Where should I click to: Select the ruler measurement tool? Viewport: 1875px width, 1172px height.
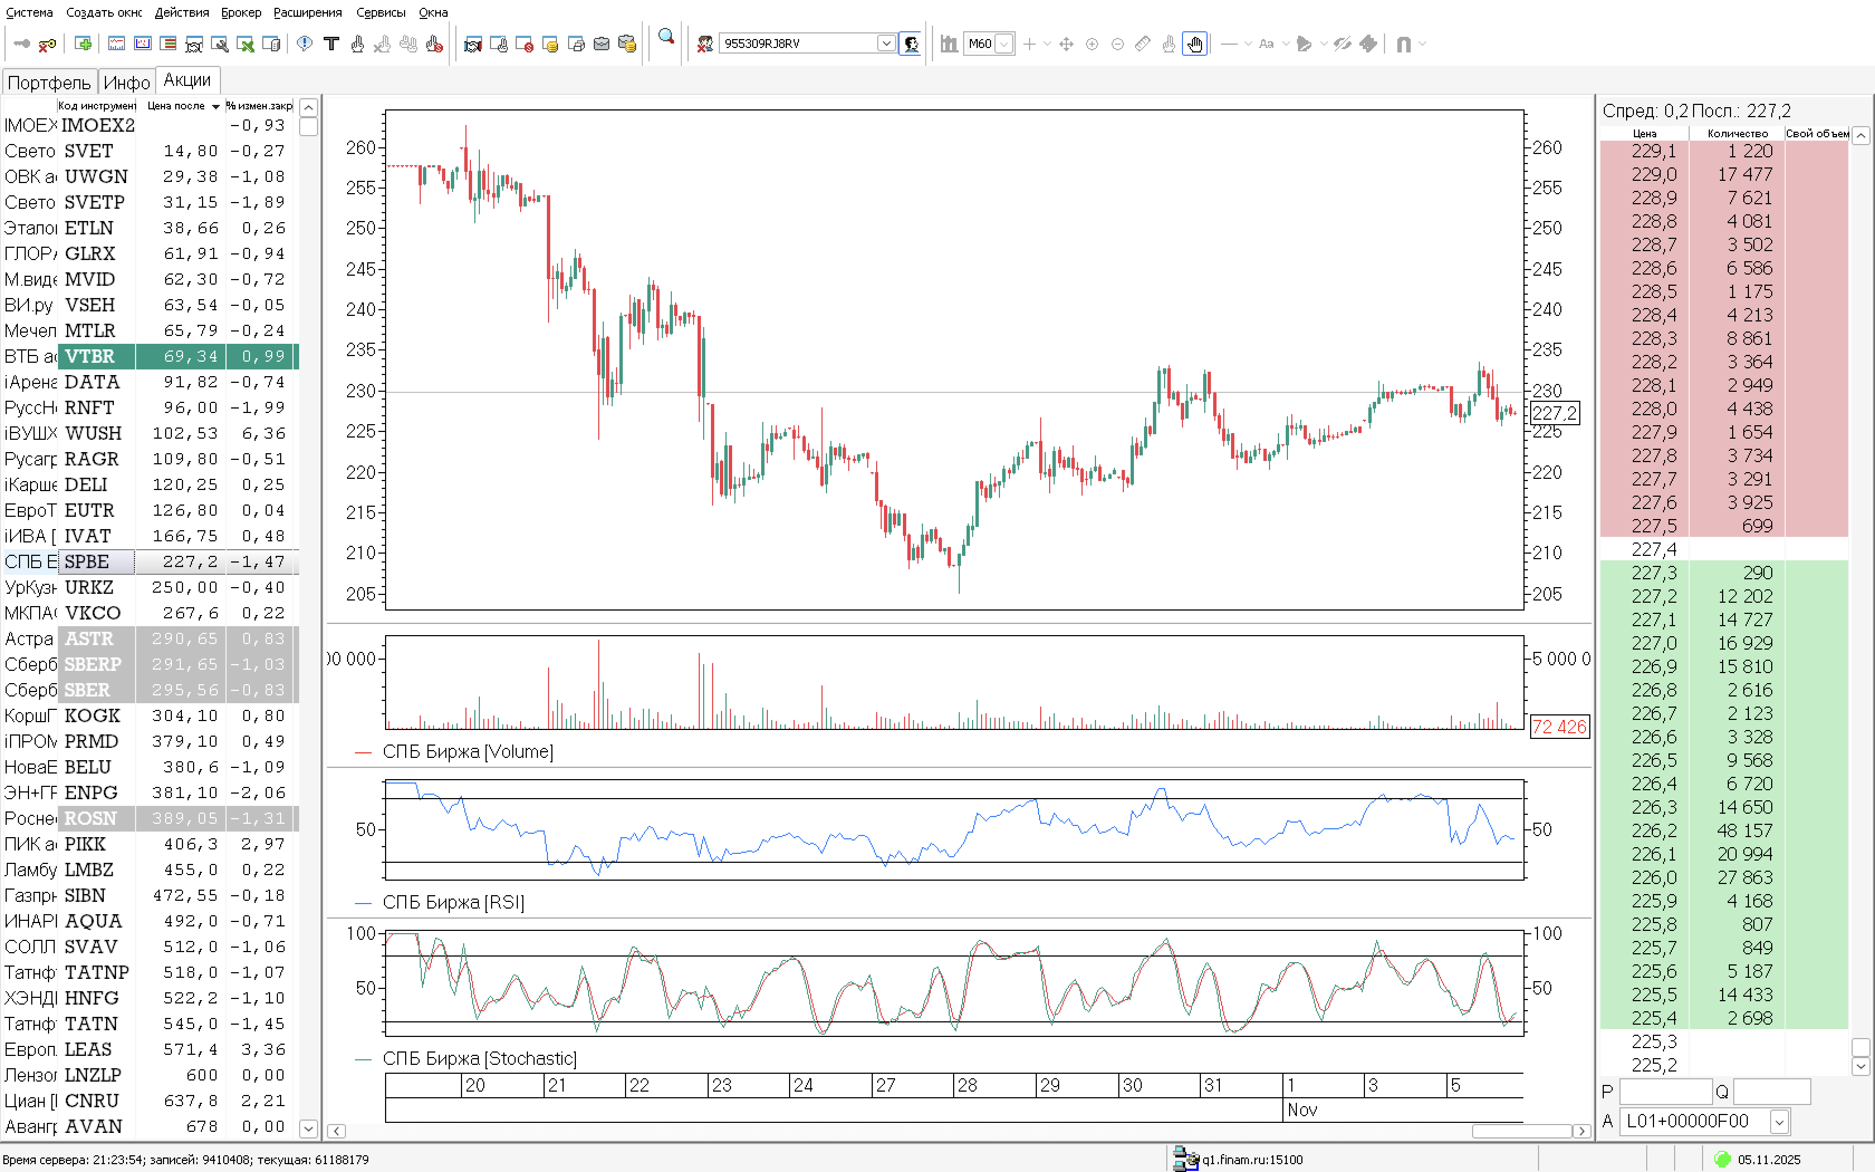tap(1142, 44)
